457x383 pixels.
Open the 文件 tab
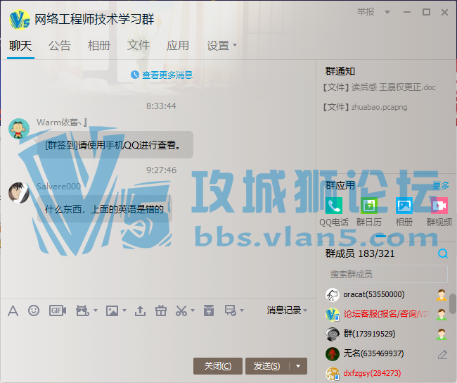139,46
